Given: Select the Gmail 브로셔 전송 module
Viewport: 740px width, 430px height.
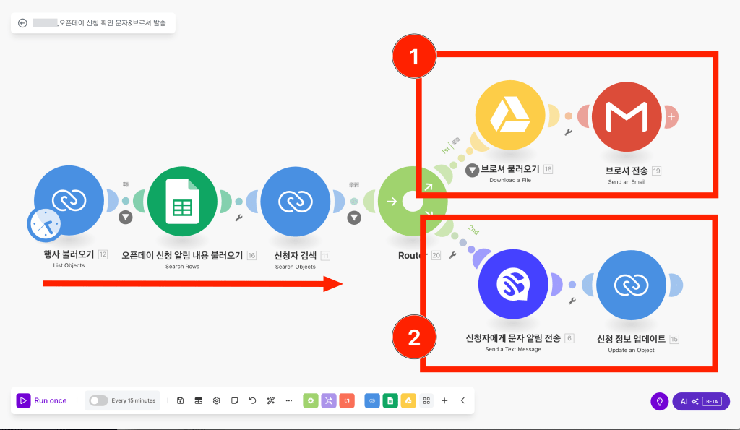Looking at the screenshot, I should tap(627, 116).
